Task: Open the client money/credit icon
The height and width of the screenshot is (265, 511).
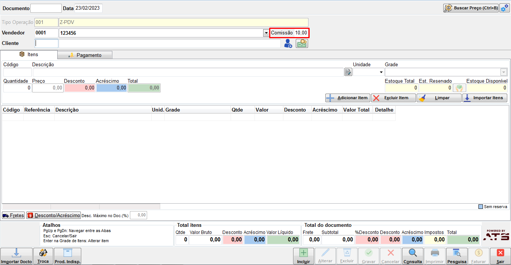Action: tap(302, 43)
